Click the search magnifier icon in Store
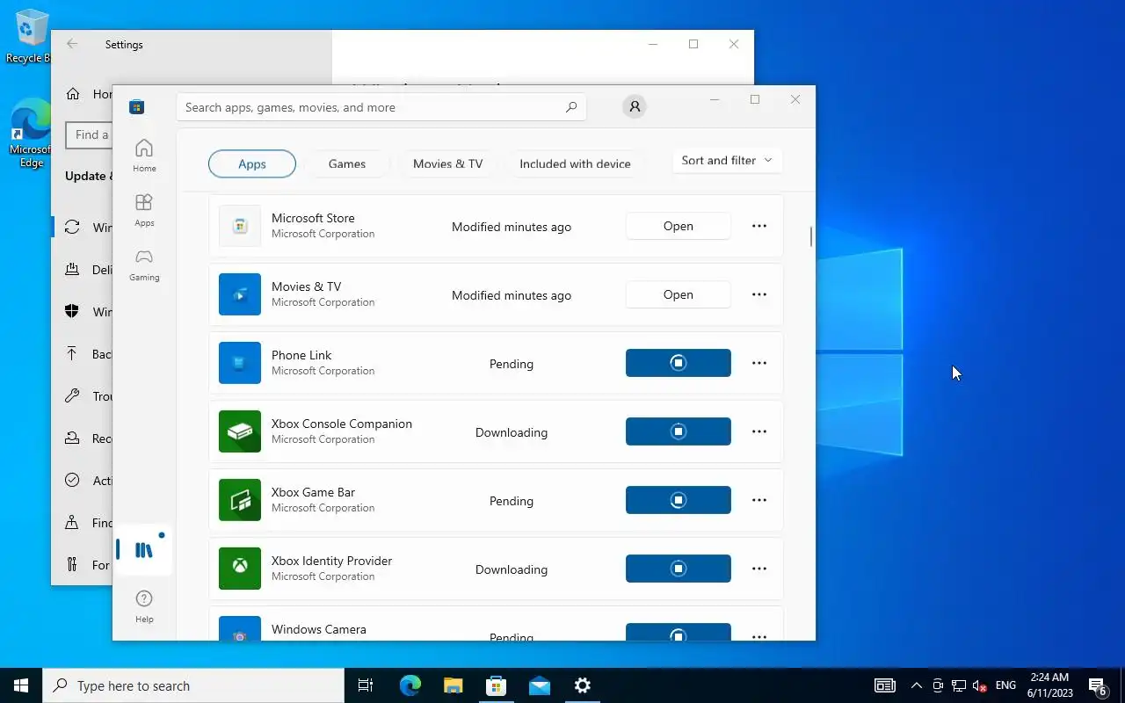 [571, 107]
